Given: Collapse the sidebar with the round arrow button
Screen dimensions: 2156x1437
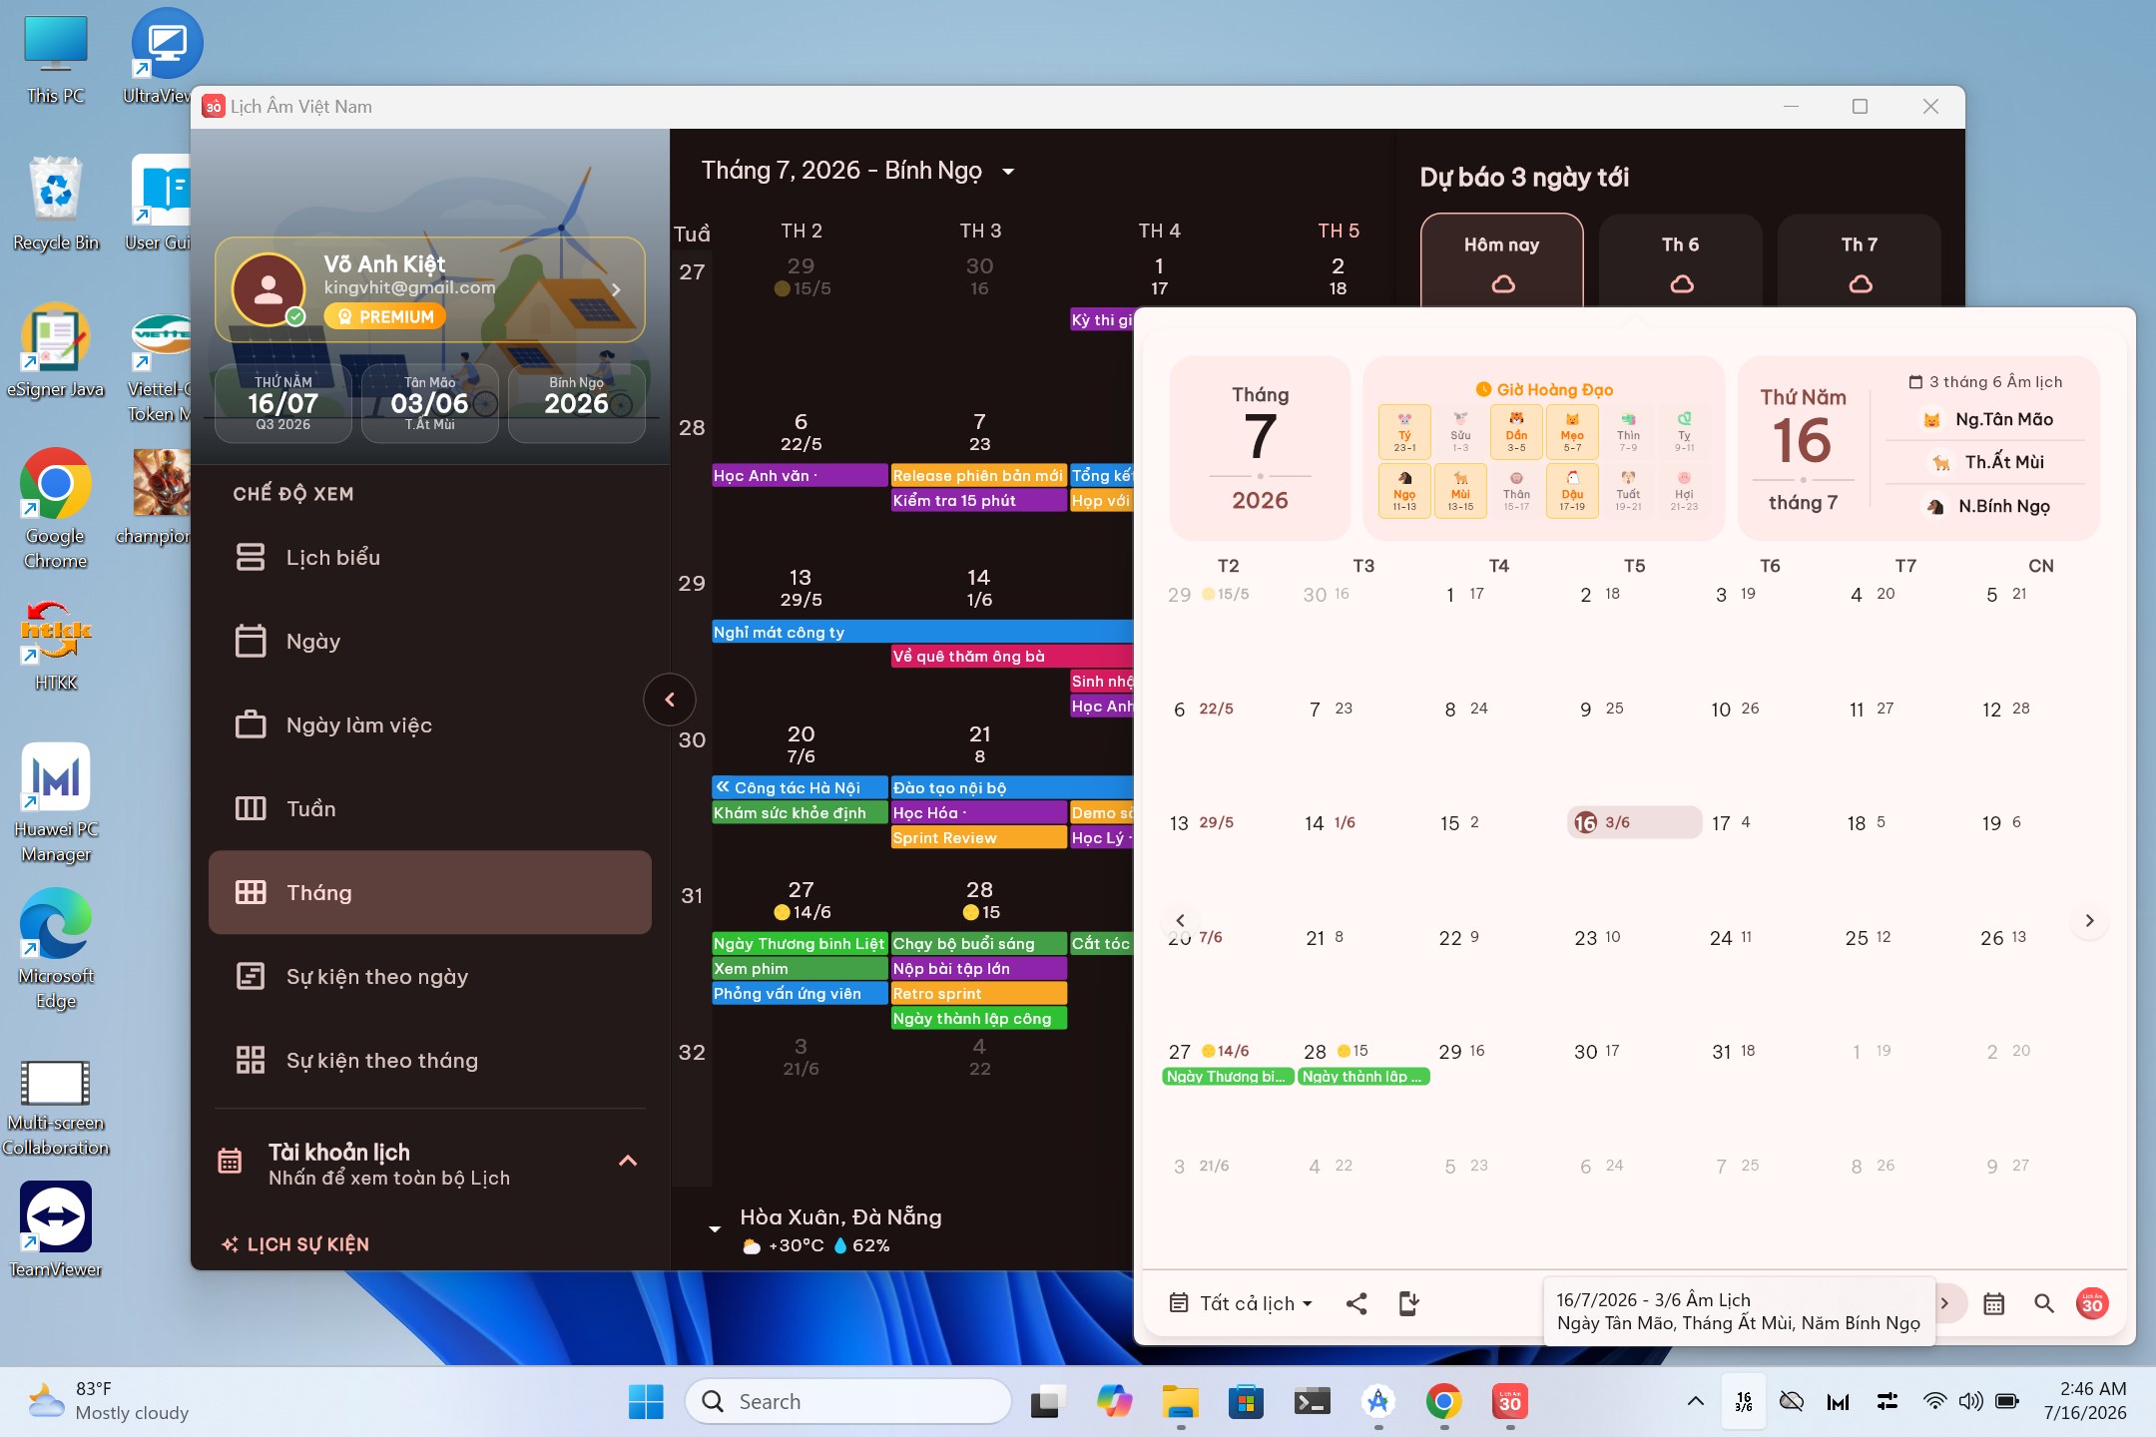Looking at the screenshot, I should 670,700.
